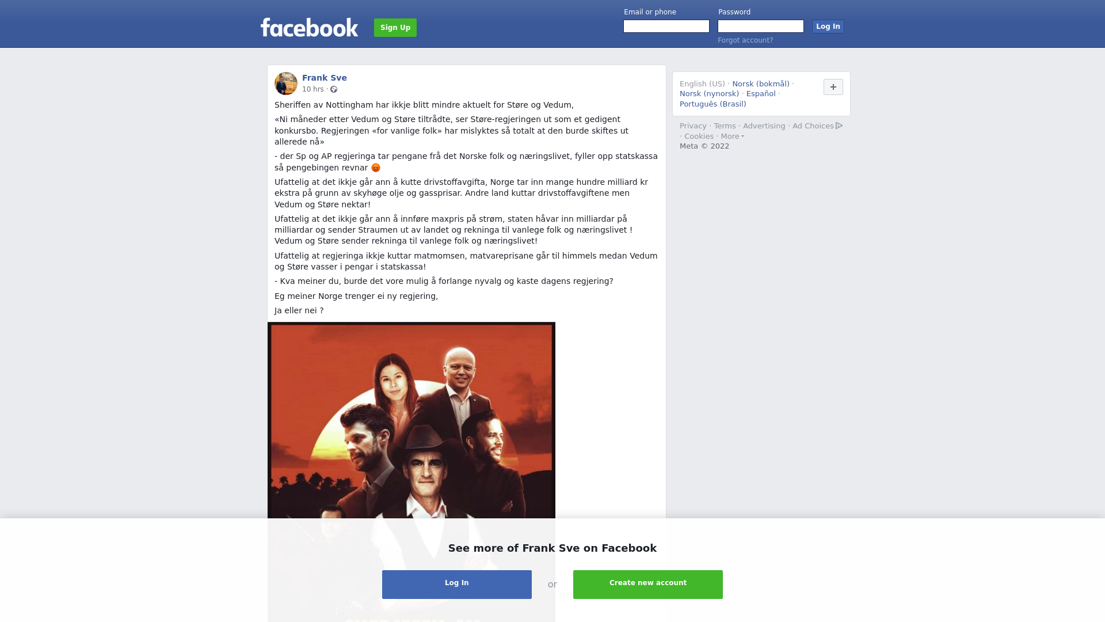This screenshot has width=1105, height=622.
Task: Click the public globe privacy icon
Action: [x=334, y=89]
